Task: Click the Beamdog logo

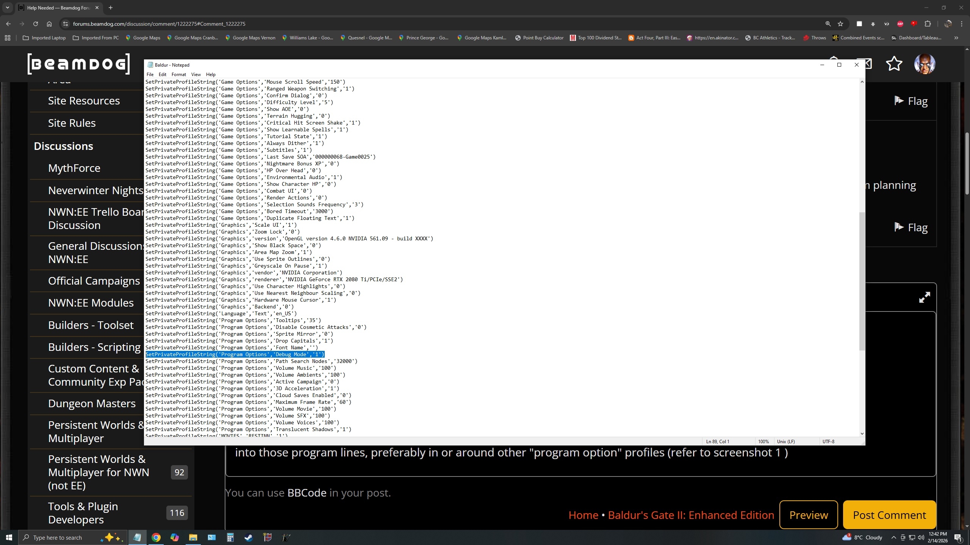Action: (x=78, y=64)
